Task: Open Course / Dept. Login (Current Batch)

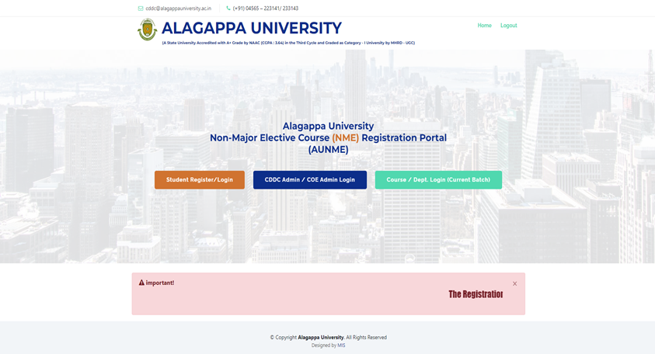Action: (x=439, y=180)
